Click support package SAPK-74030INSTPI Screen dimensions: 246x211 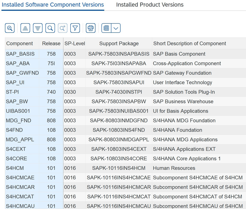tap(119, 92)
